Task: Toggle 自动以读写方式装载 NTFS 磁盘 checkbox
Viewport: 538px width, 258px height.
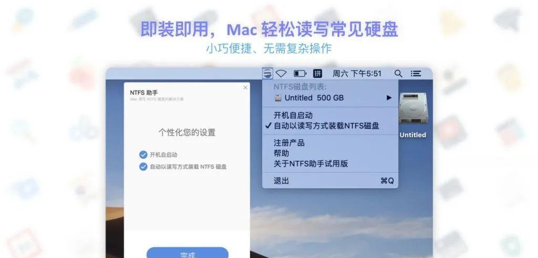Action: tap(143, 167)
